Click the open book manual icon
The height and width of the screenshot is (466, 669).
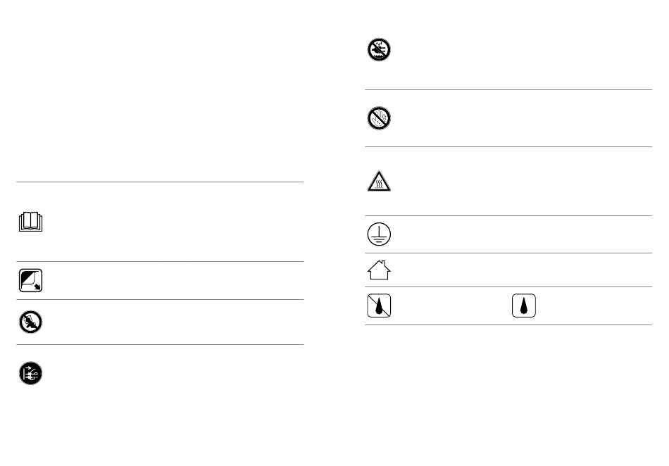pyautogui.click(x=31, y=222)
